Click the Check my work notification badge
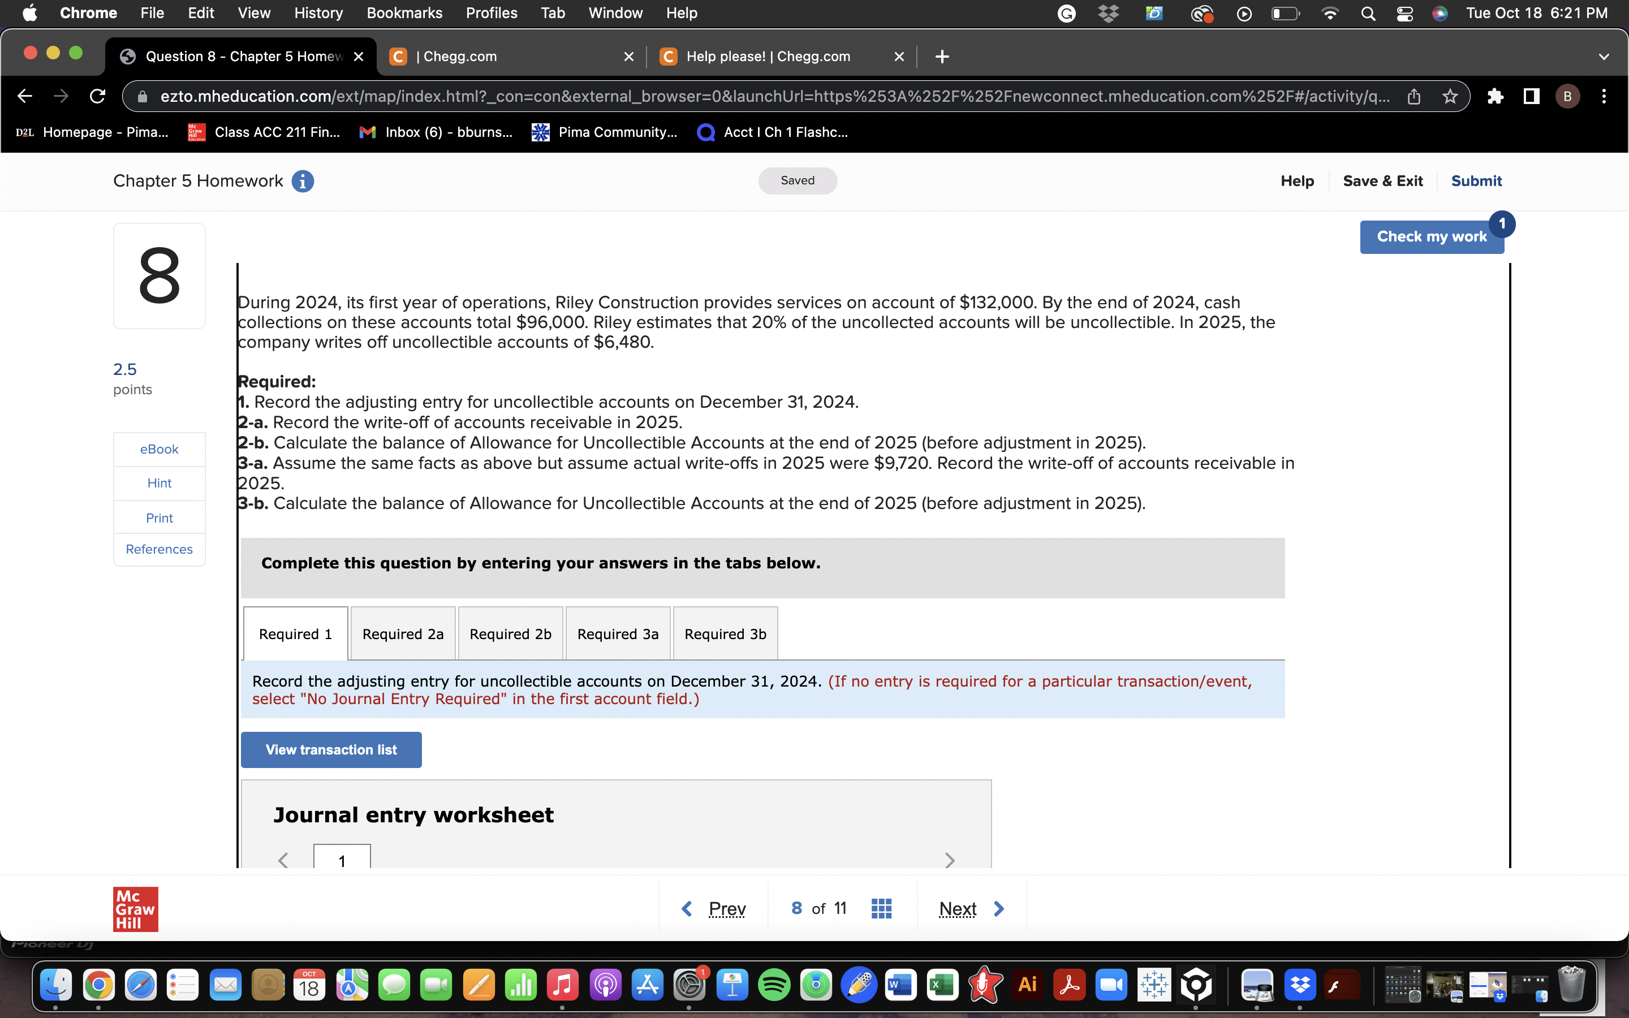 pos(1503,224)
